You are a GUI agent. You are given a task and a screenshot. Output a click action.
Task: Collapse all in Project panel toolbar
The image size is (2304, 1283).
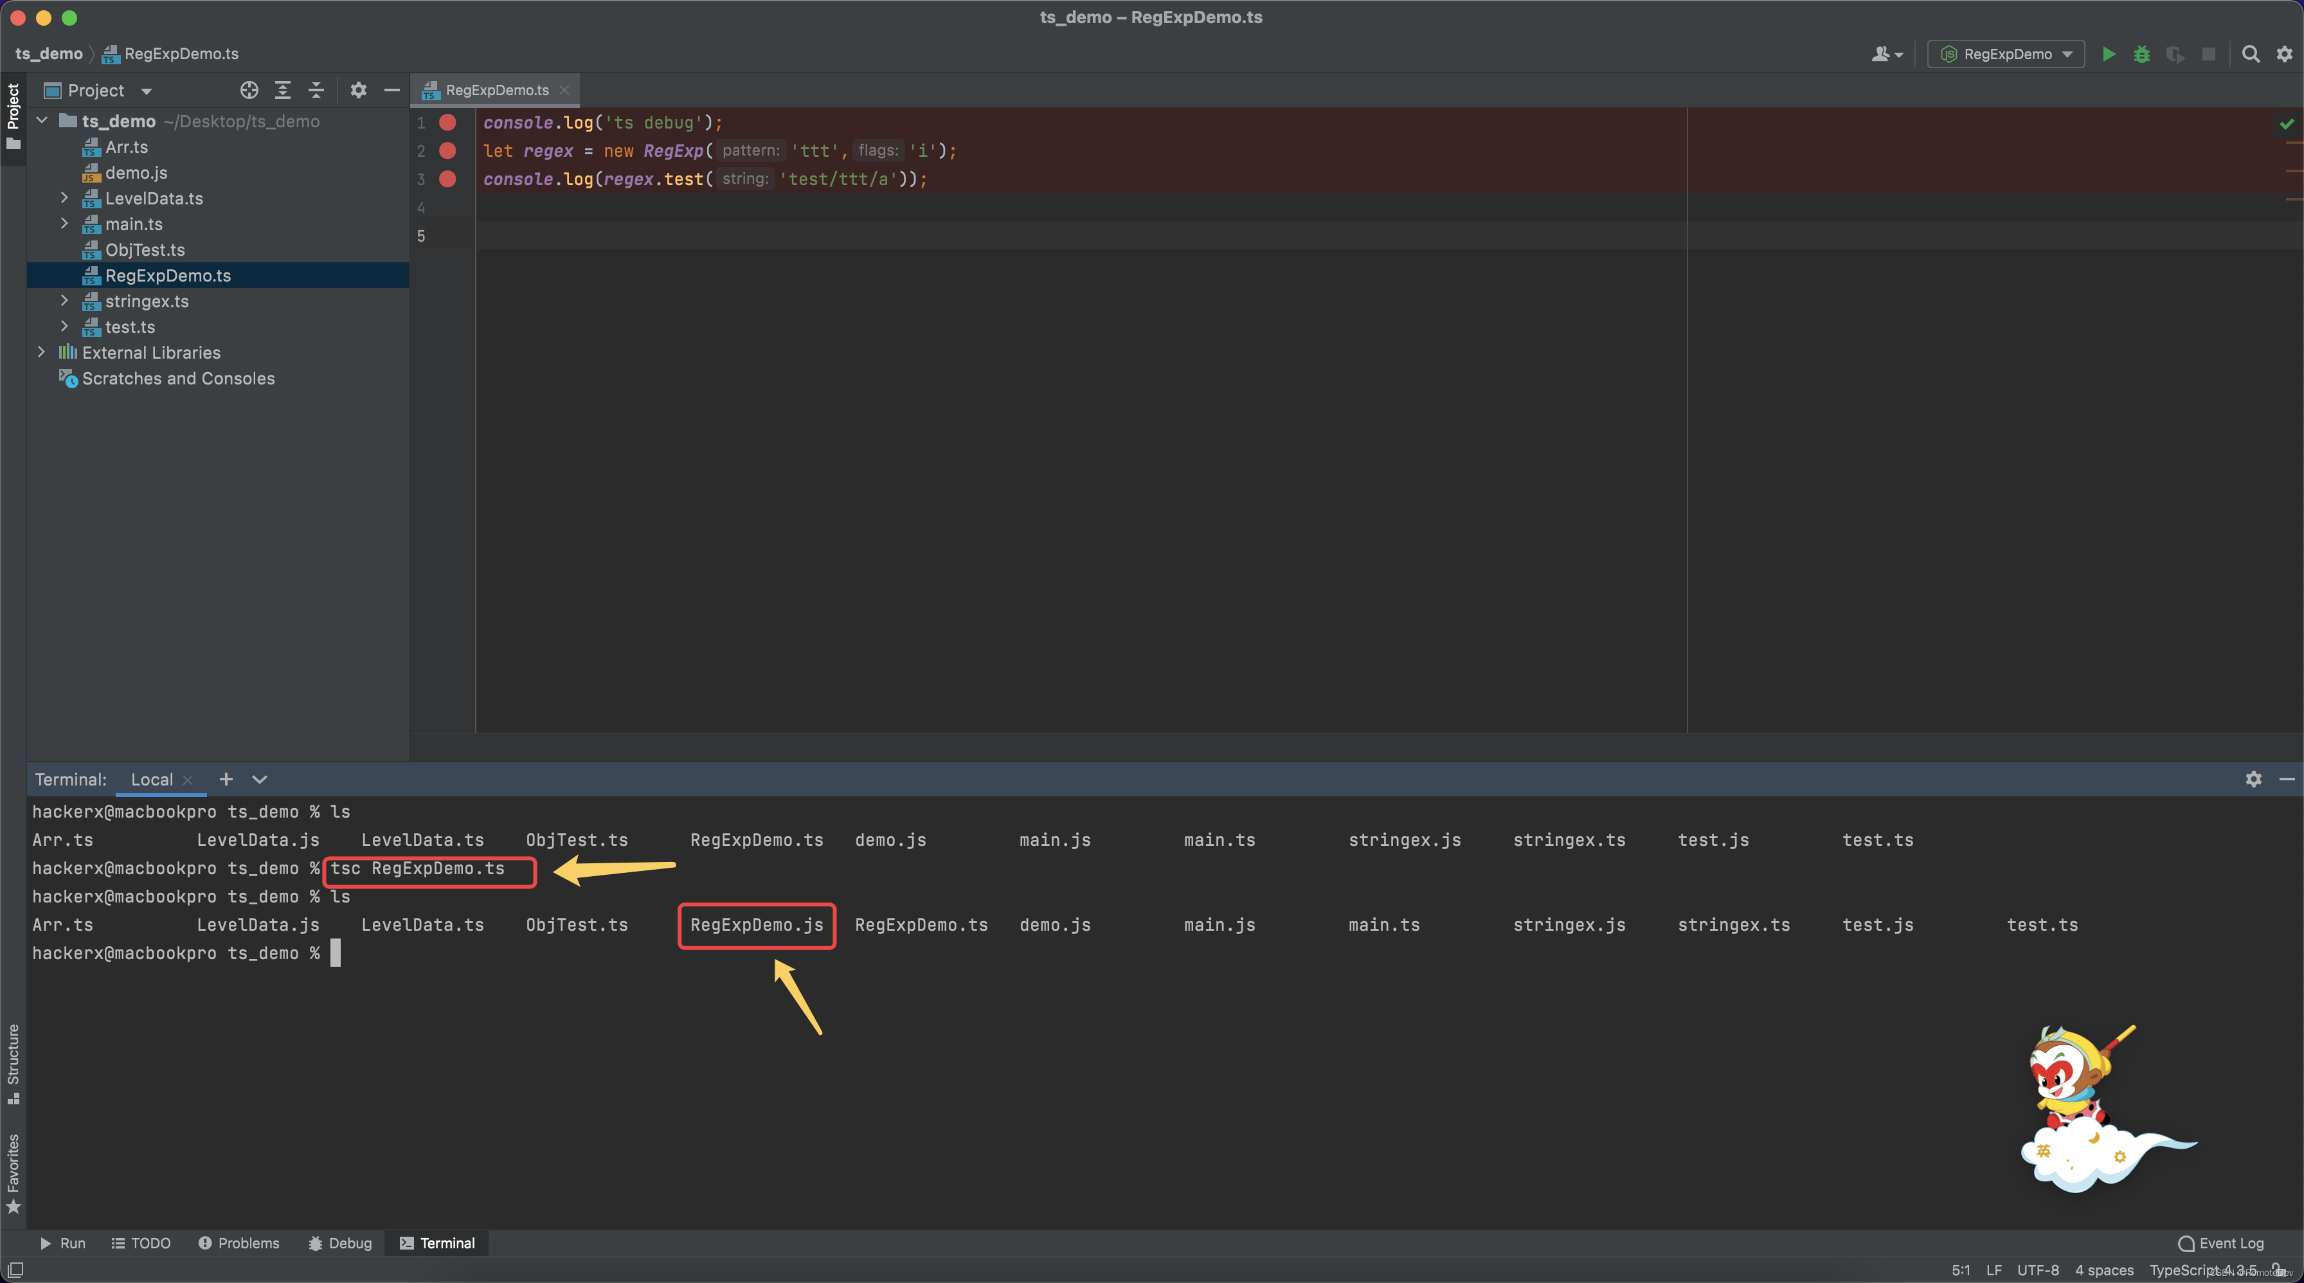316,90
